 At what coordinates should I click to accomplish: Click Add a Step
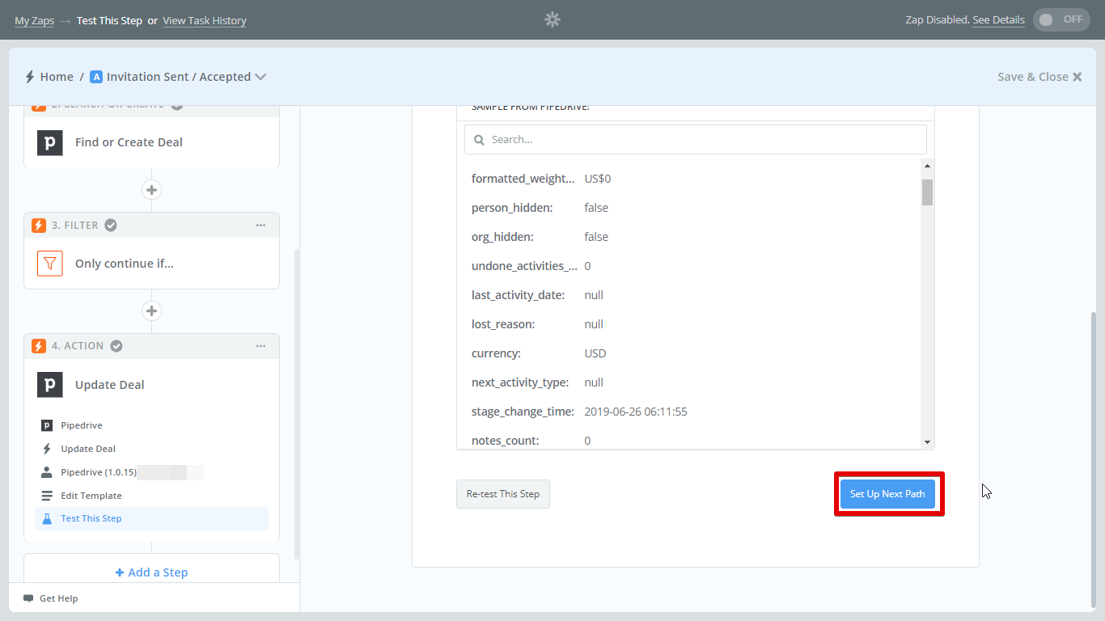click(151, 572)
